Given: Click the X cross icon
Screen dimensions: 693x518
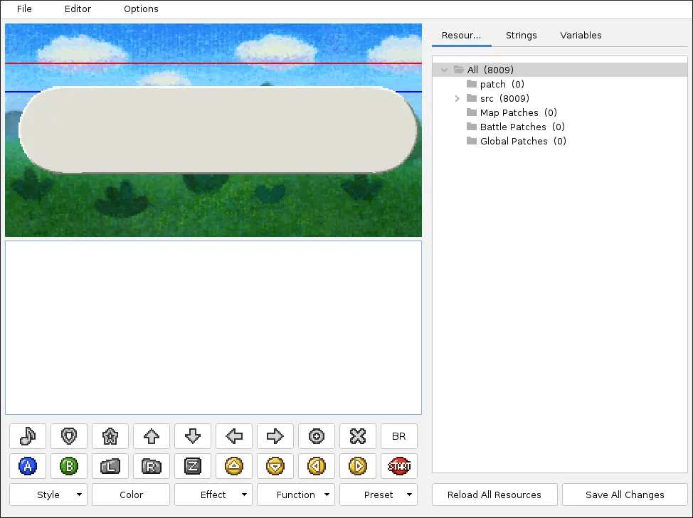Looking at the screenshot, I should click(x=357, y=436).
